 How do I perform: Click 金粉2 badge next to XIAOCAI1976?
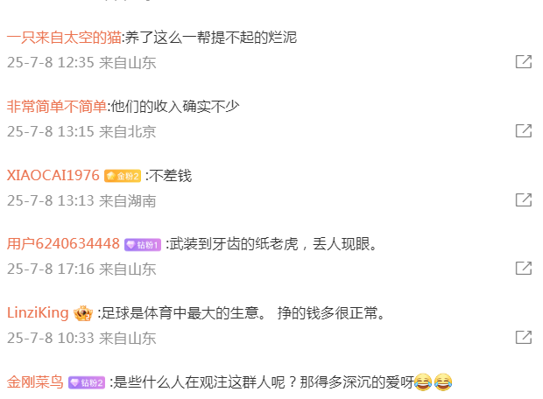point(123,176)
